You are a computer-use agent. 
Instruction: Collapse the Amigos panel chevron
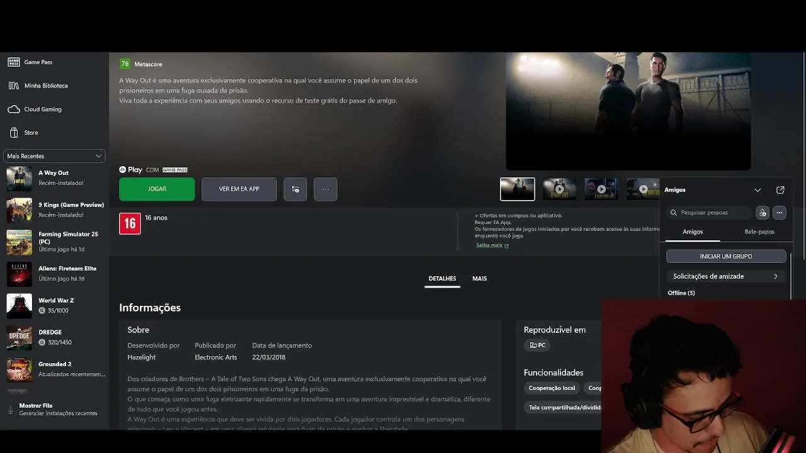(758, 190)
